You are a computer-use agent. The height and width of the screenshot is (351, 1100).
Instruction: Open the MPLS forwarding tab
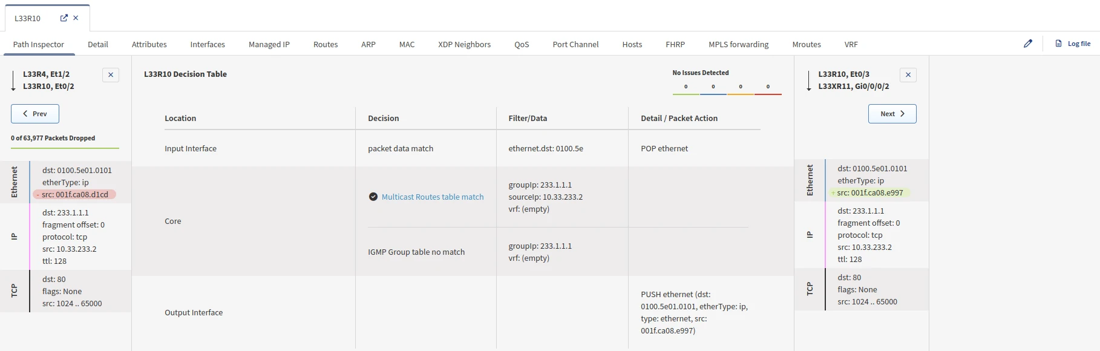click(738, 44)
